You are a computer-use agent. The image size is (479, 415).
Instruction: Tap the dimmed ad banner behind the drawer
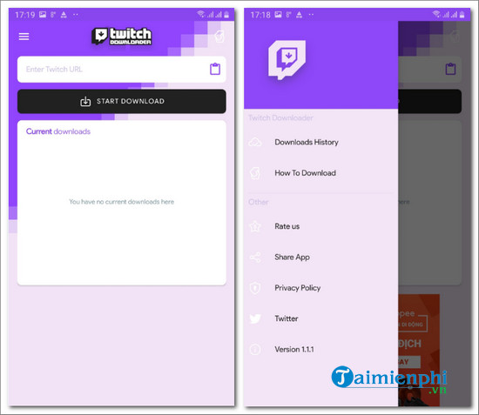[419, 350]
